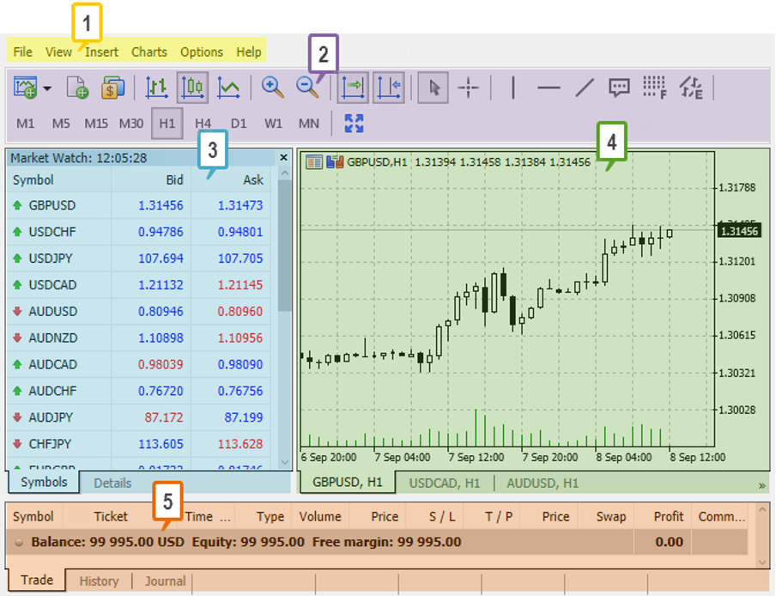Select the trendline drawing tool

click(x=584, y=88)
